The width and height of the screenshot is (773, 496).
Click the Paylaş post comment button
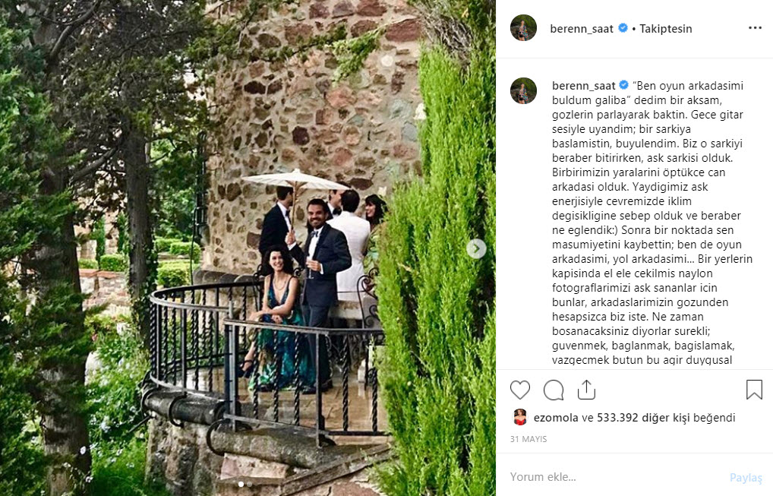coord(746,477)
